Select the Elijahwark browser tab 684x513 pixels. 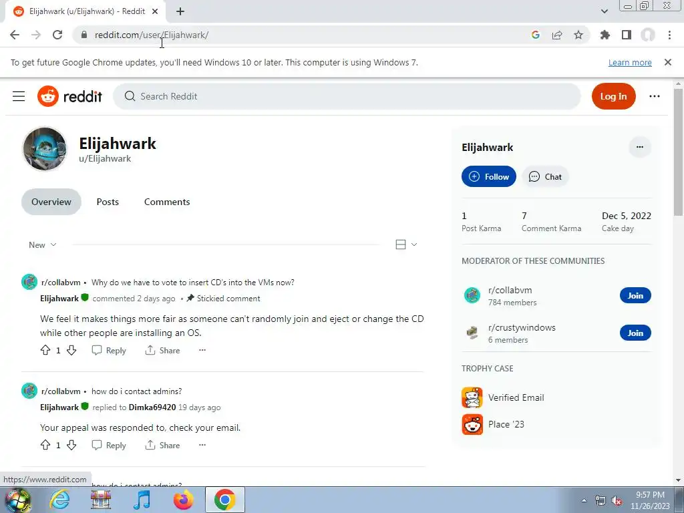click(85, 12)
